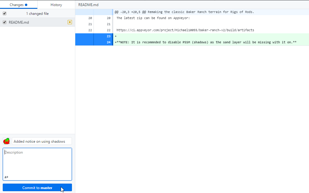Viewport: 309px width, 193px height.
Task: Click line number 21 in the diff gutter
Action: (94, 24)
